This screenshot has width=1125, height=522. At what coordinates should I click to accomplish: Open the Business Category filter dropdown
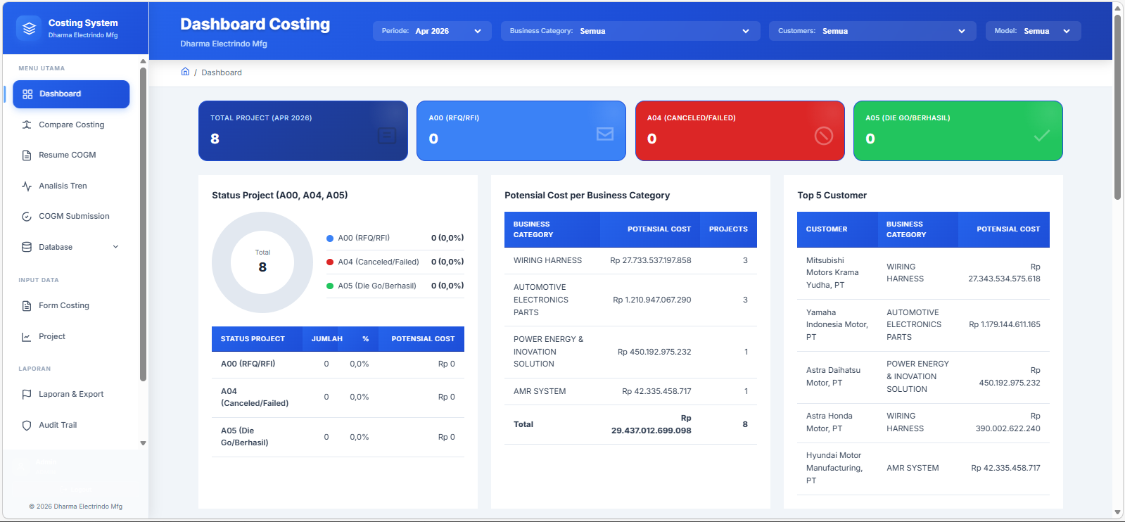[630, 31]
